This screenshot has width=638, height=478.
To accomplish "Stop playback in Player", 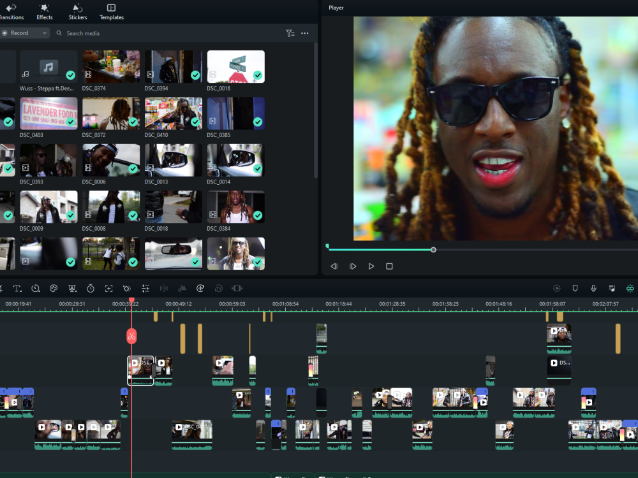I will coord(389,266).
